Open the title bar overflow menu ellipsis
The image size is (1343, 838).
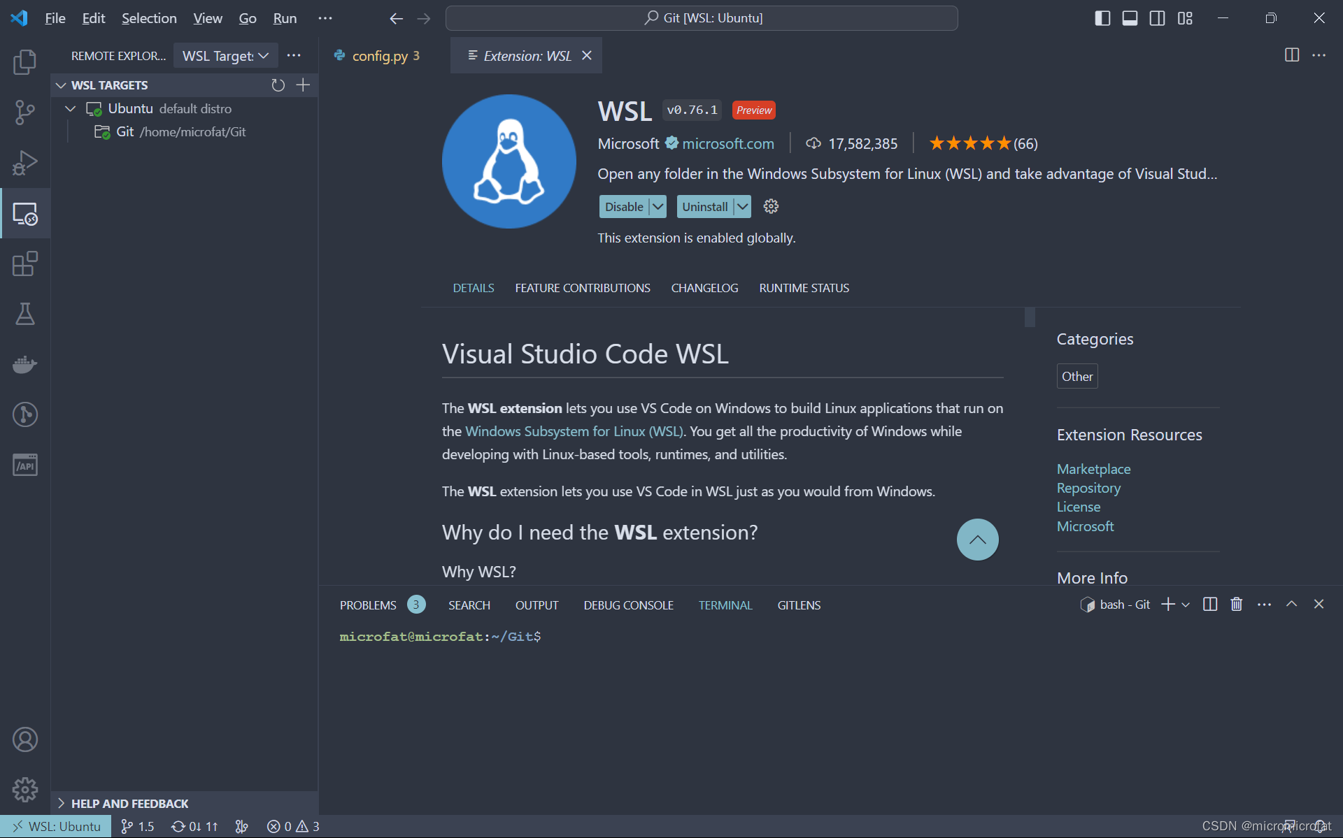click(325, 18)
